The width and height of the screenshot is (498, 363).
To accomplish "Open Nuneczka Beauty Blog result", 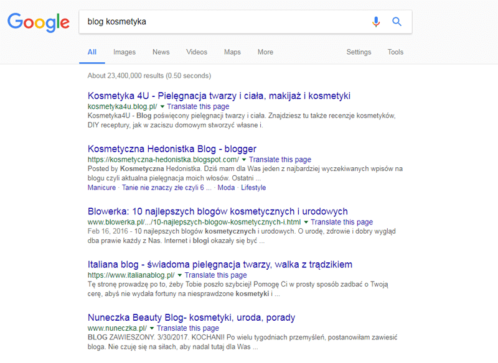I will point(191,318).
